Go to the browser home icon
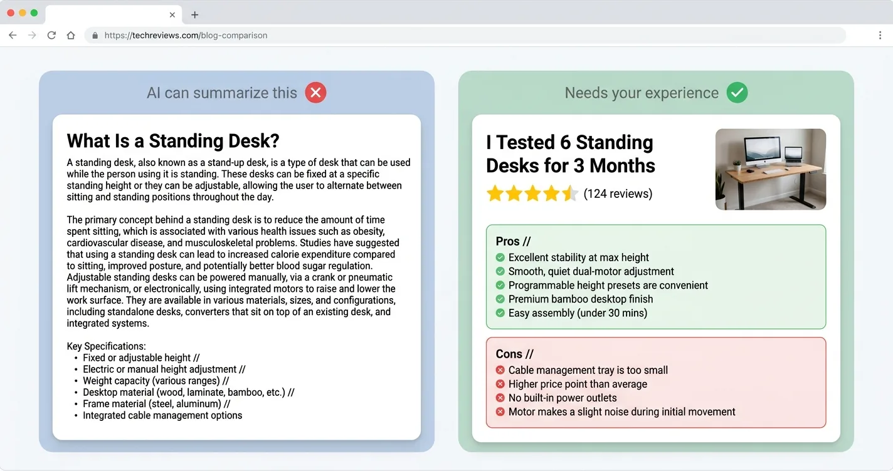Screen dimensions: 893x471 coord(71,36)
